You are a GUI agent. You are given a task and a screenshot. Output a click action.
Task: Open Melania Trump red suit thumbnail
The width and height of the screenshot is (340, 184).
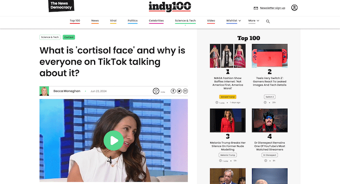pos(228,121)
